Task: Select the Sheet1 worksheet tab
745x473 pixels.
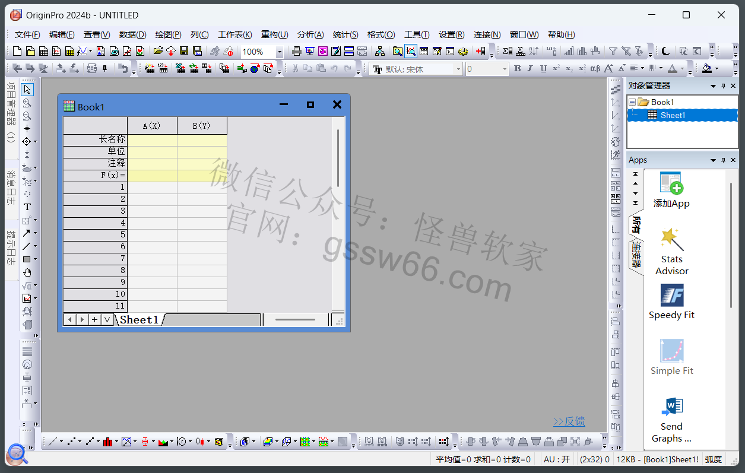Action: [x=140, y=320]
